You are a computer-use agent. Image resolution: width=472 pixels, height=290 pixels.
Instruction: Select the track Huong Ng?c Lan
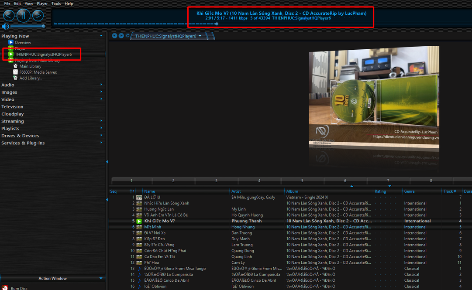(x=159, y=209)
